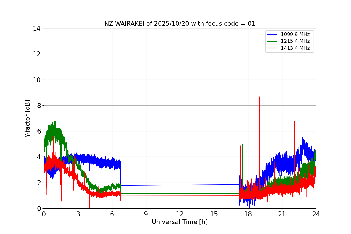Screen dimensions: 351x234
Task: Click the red spike peak near 22 h
Action: tap(295, 122)
